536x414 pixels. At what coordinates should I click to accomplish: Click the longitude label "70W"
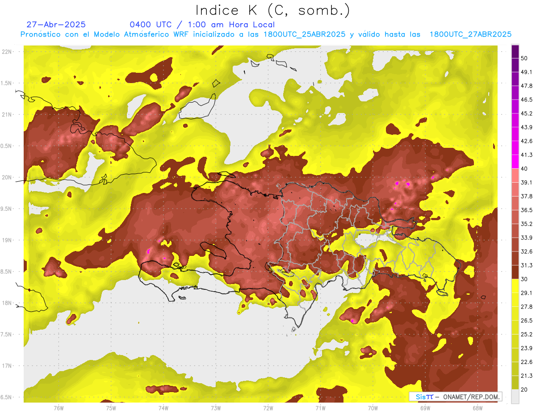point(373,408)
